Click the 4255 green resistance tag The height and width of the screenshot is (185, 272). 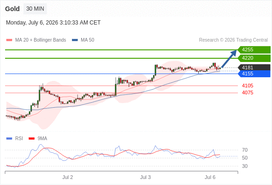pos(254,50)
